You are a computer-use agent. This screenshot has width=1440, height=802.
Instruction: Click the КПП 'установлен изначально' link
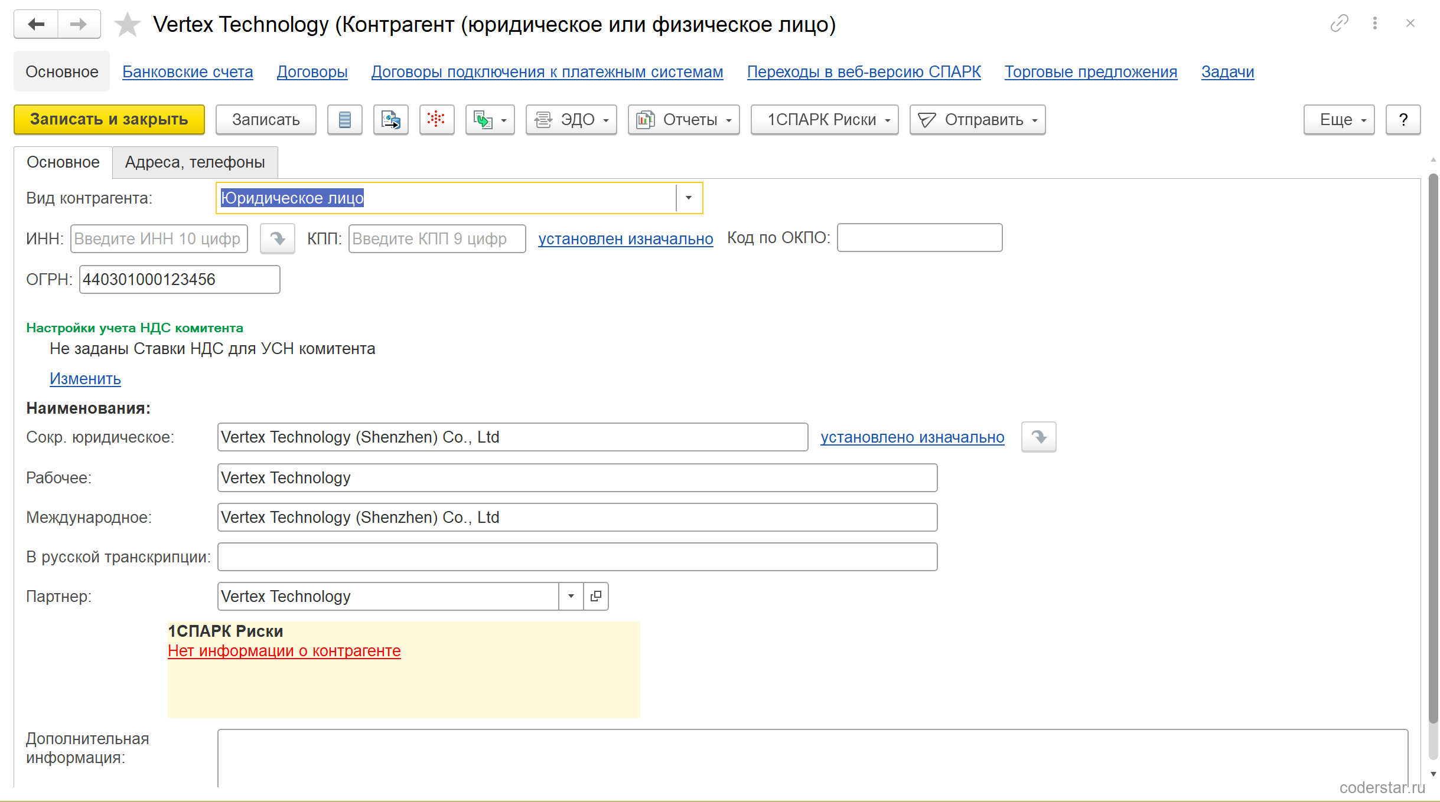pyautogui.click(x=626, y=239)
